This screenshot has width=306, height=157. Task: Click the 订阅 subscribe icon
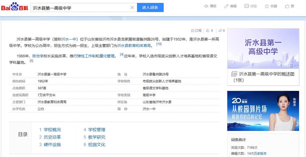coord(193,31)
